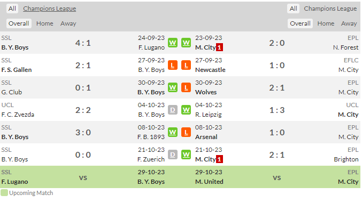Click the D badge for F. C. Zvezda 04-10-23 match
This screenshot has width=362, height=203.
point(173,110)
